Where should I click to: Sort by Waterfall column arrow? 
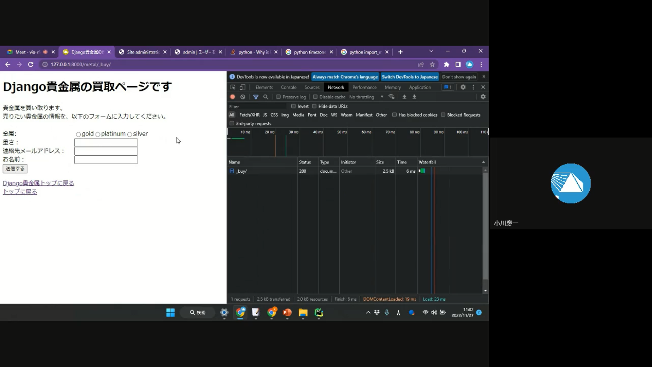click(x=483, y=162)
